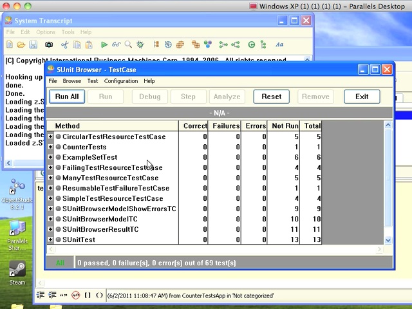This screenshot has width=412, height=309.
Task: Expand ManyTestResourceTestCase row
Action: pyautogui.click(x=50, y=178)
